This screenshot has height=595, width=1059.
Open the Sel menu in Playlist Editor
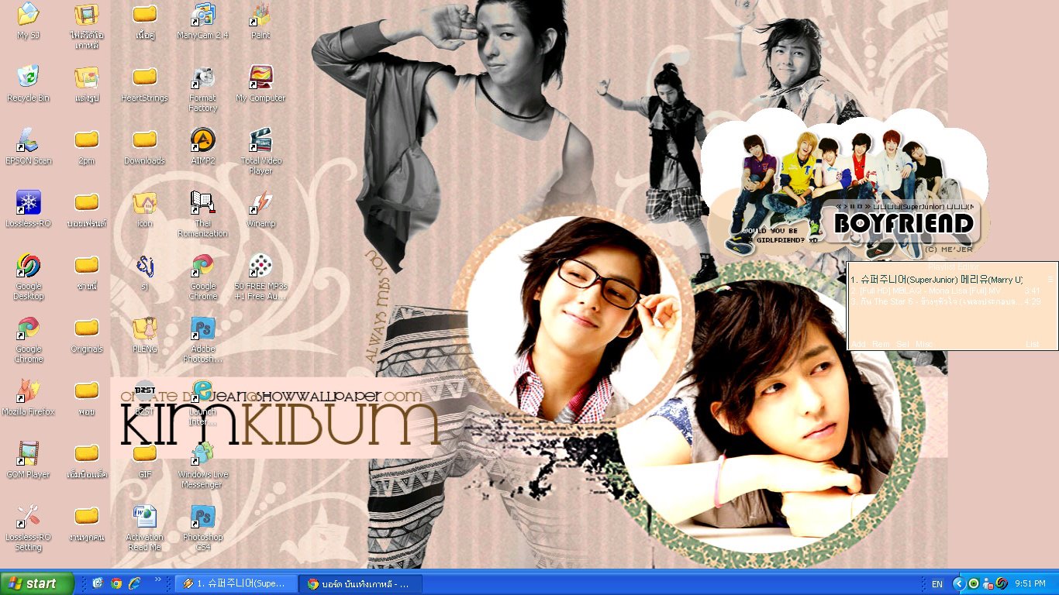(x=902, y=344)
